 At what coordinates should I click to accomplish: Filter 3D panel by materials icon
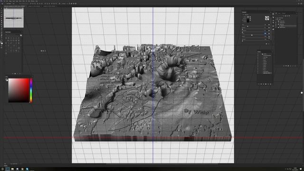287,16
